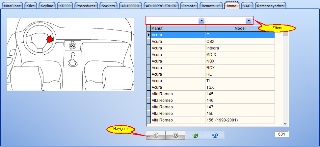Viewport: 320px width, 147px height.
Task: Select the TL model cell
Action: [x=240, y=81]
